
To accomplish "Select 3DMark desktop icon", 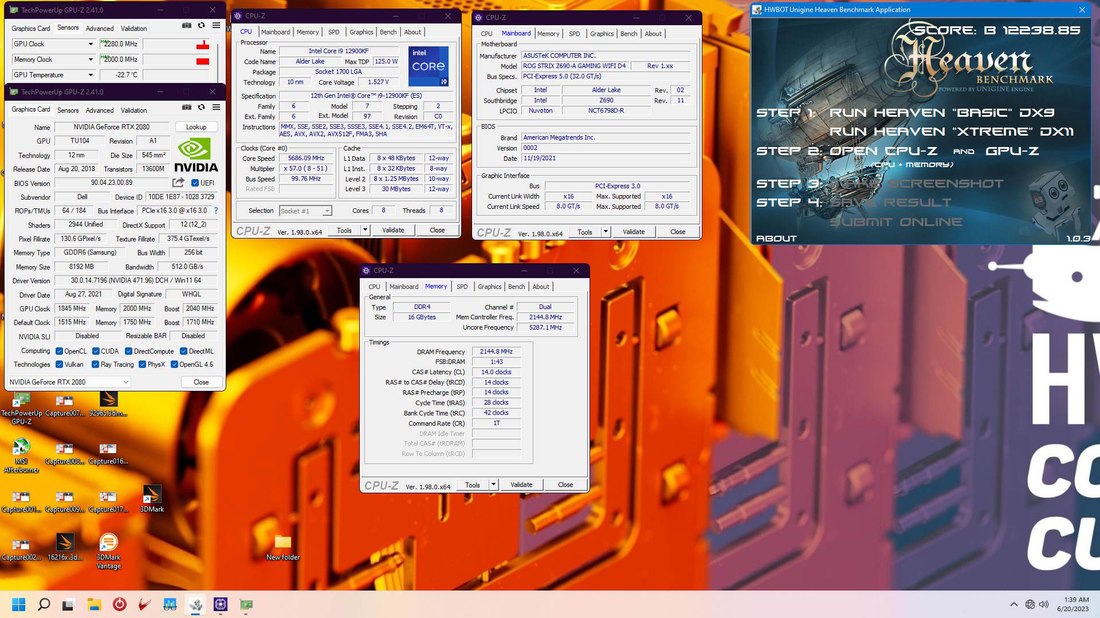I will click(152, 499).
